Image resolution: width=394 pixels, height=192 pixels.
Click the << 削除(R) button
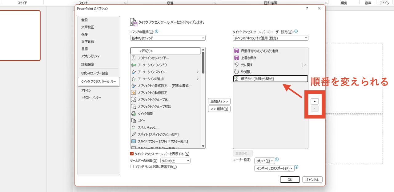tap(219, 109)
